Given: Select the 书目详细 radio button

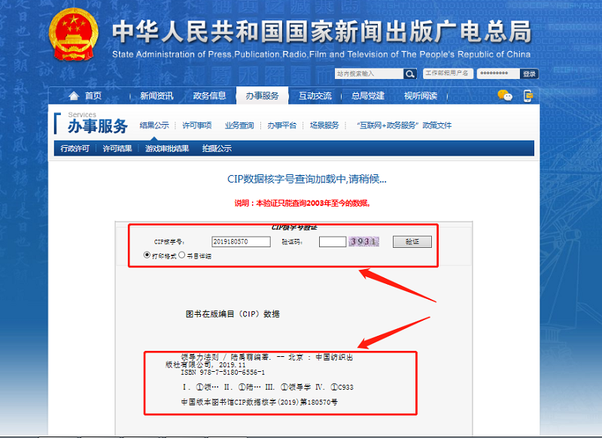Looking at the screenshot, I should (181, 255).
